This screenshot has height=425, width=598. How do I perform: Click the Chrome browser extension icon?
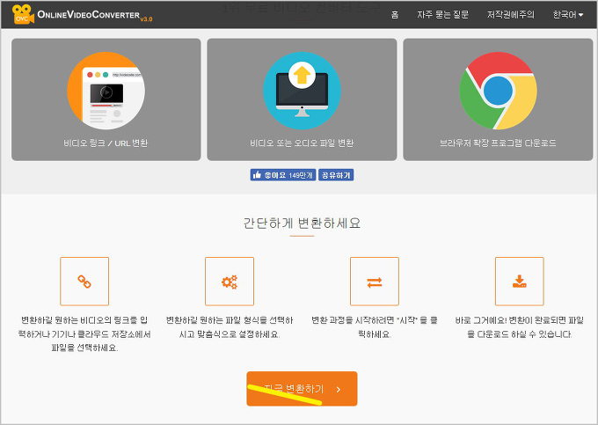pos(498,92)
